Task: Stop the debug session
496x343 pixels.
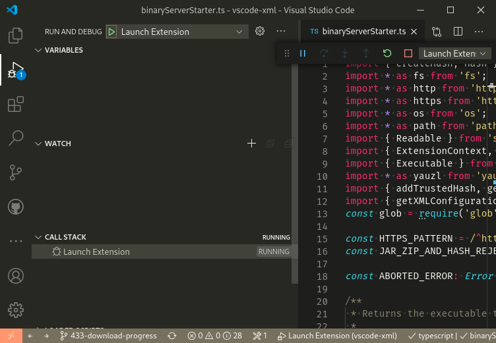Action: (408, 53)
